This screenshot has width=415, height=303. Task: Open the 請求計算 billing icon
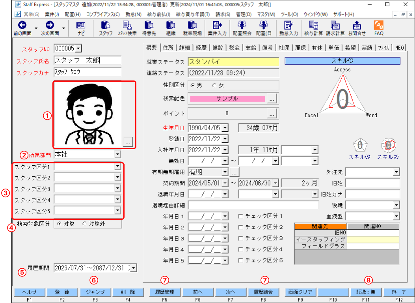(x=335, y=25)
